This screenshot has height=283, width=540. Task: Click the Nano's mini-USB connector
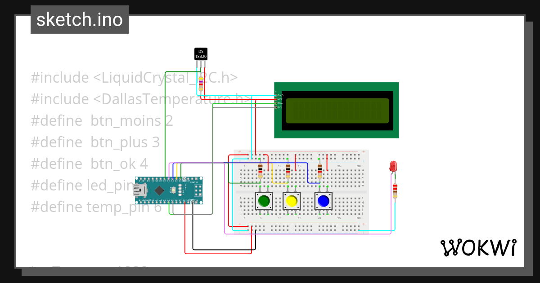[139, 190]
